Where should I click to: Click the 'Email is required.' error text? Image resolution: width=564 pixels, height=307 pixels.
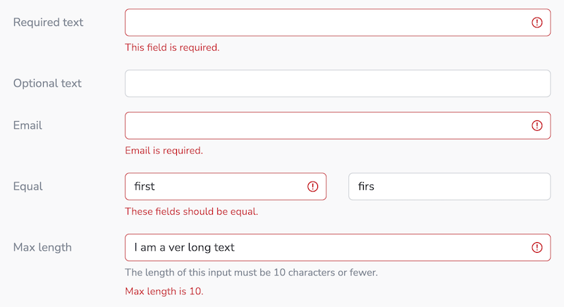point(164,151)
